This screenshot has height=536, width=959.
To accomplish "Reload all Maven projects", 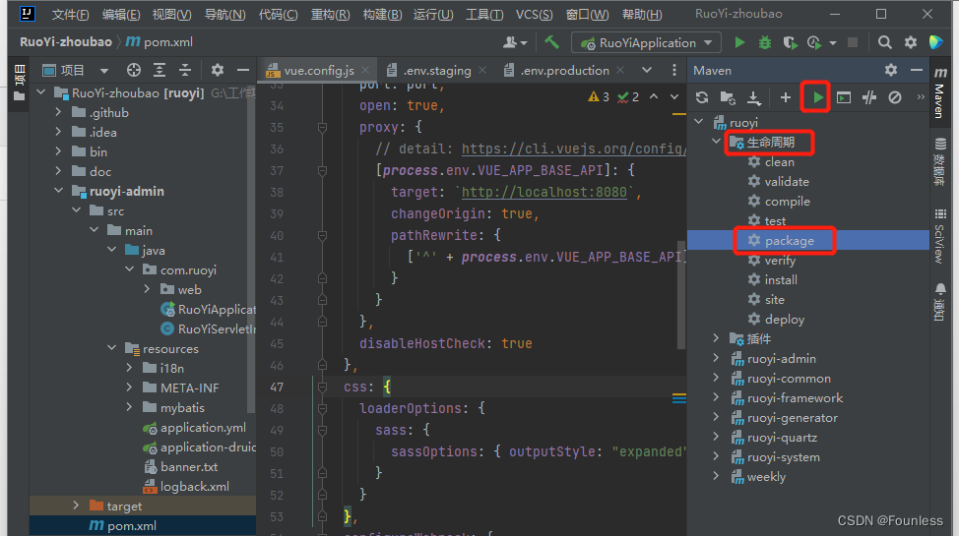I will click(701, 97).
